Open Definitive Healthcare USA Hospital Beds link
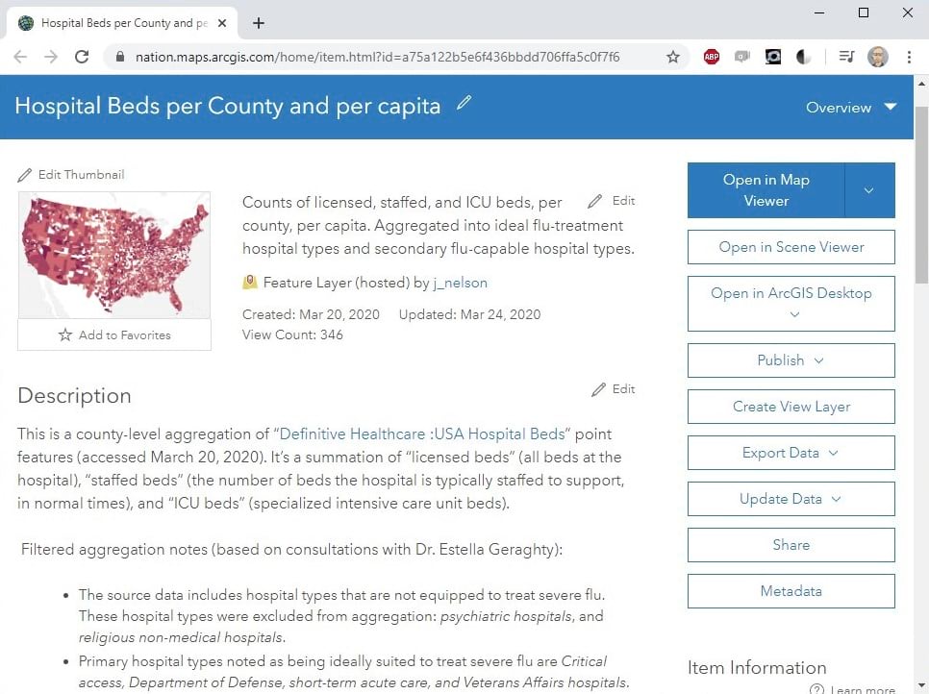The image size is (929, 694). 422,434
